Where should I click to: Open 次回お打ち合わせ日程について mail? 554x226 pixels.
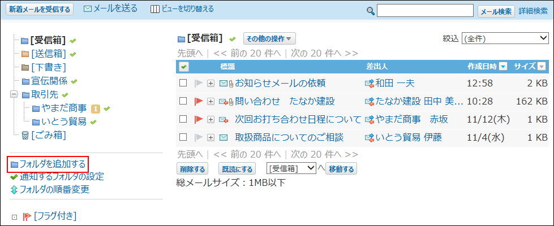point(298,119)
